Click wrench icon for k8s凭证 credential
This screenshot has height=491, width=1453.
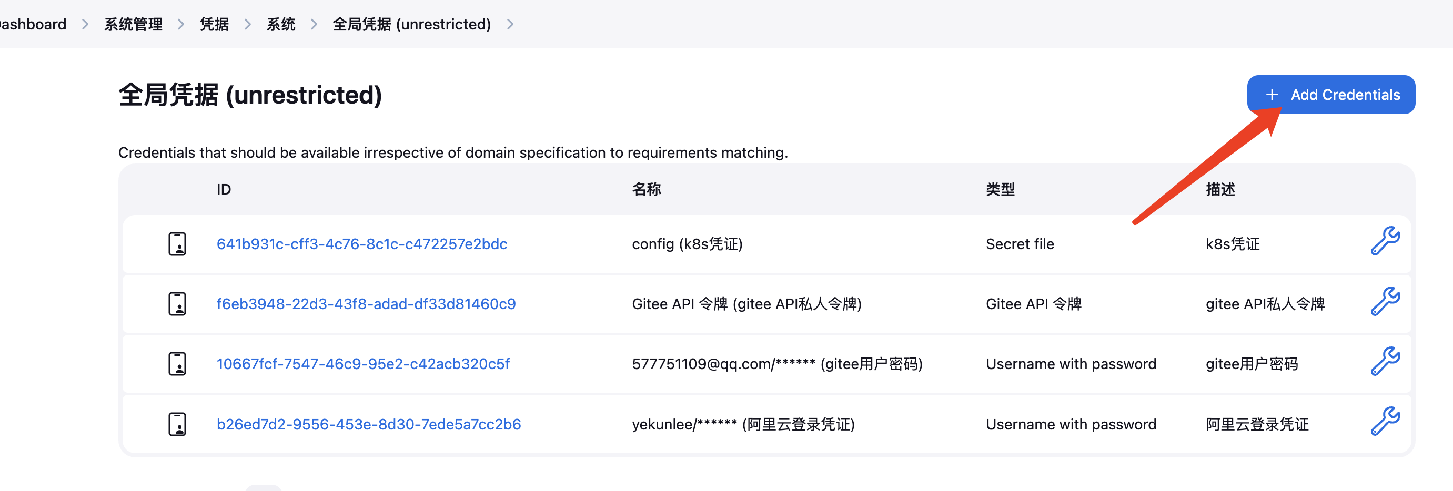coord(1385,241)
